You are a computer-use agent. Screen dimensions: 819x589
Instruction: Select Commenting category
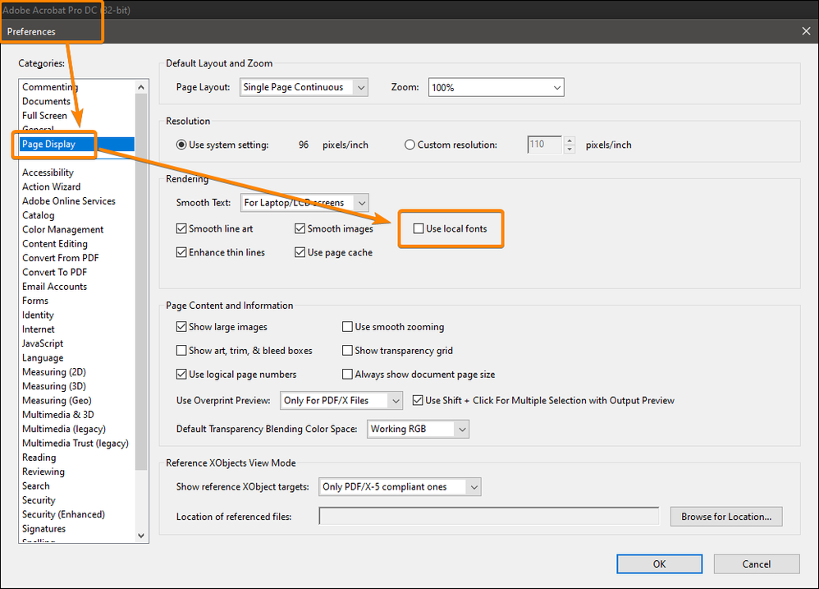[x=50, y=87]
